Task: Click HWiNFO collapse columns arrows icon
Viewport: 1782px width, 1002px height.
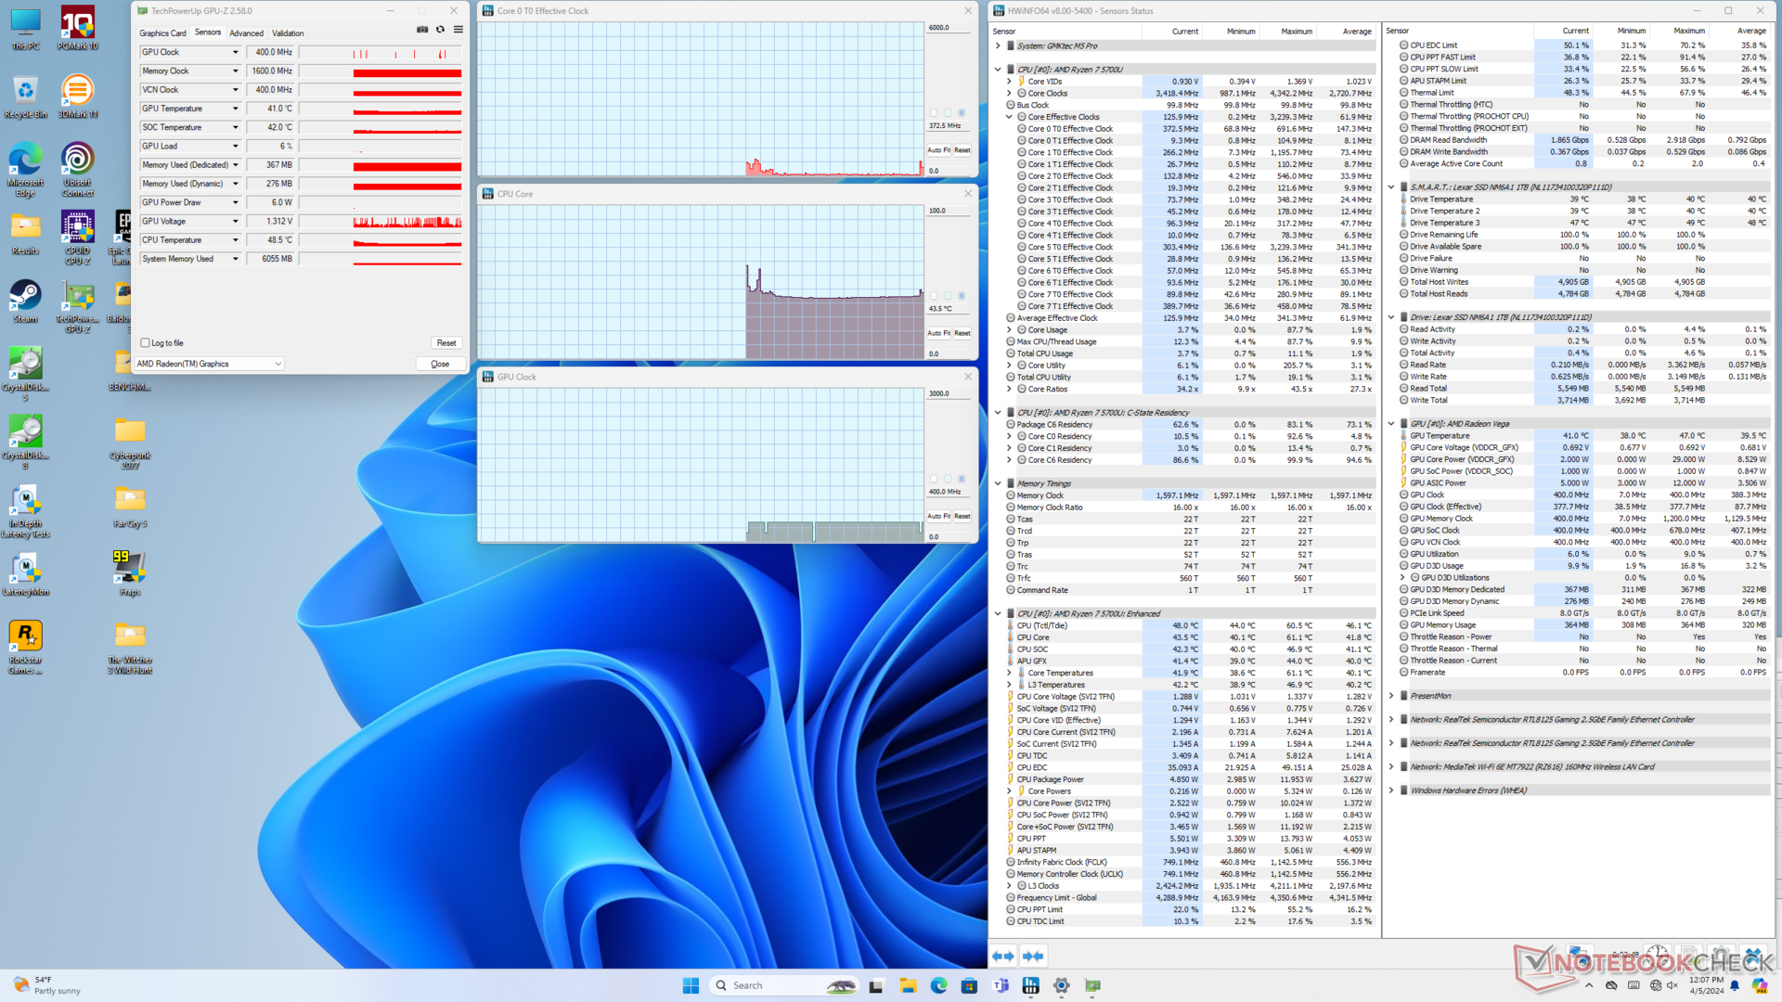Action: pos(1033,956)
